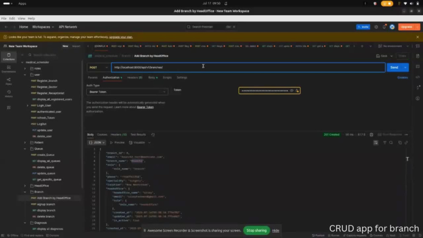
Task: Collapse the Queue folder
Action: tap(25, 149)
